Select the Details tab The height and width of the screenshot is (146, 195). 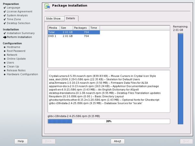[x=71, y=18]
